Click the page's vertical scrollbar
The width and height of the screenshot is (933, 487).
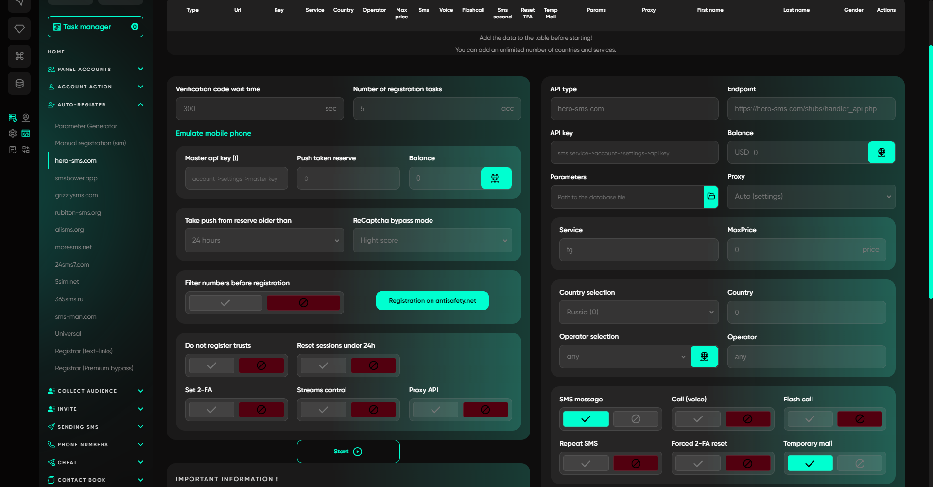coord(930,170)
